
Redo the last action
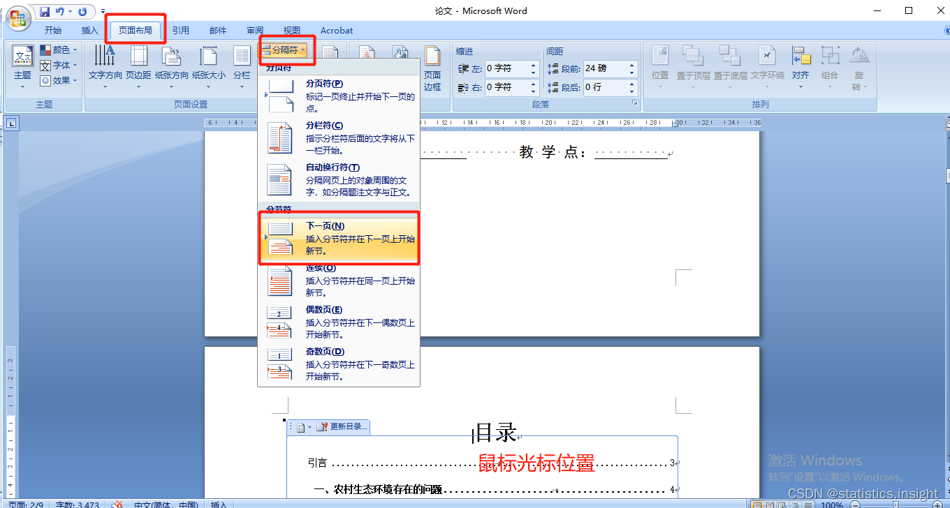click(x=83, y=12)
